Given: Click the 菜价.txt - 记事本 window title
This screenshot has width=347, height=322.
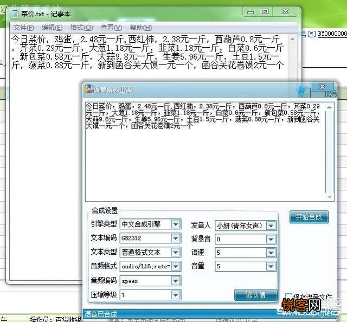Looking at the screenshot, I should 46,14.
